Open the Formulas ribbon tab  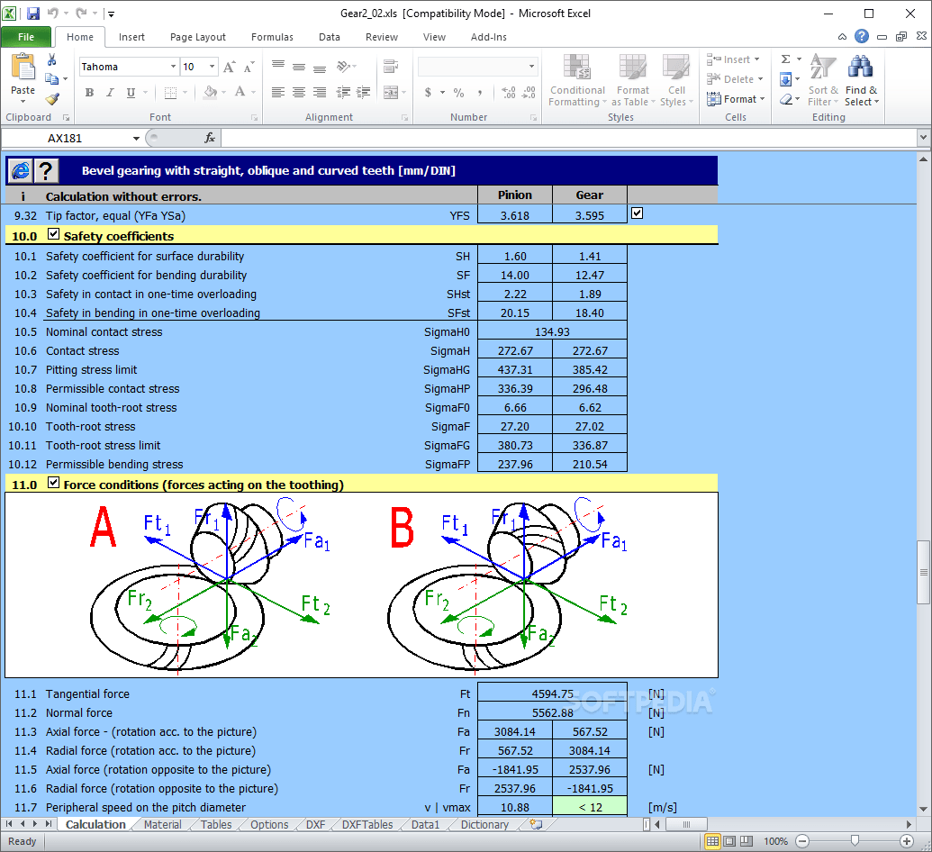point(272,37)
